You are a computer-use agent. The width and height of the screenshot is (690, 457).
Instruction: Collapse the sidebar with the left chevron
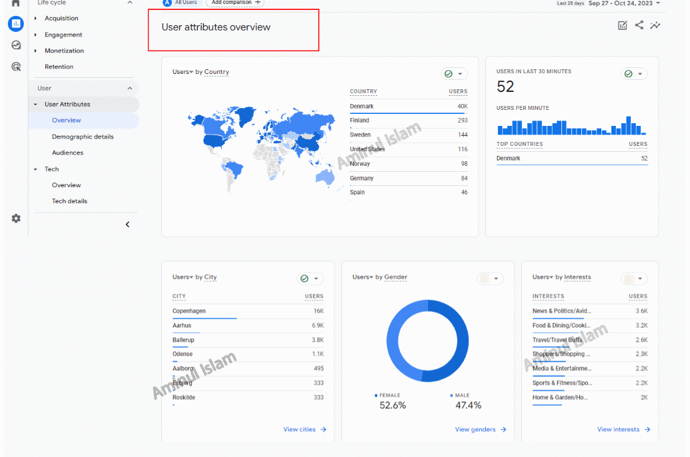pyautogui.click(x=127, y=225)
